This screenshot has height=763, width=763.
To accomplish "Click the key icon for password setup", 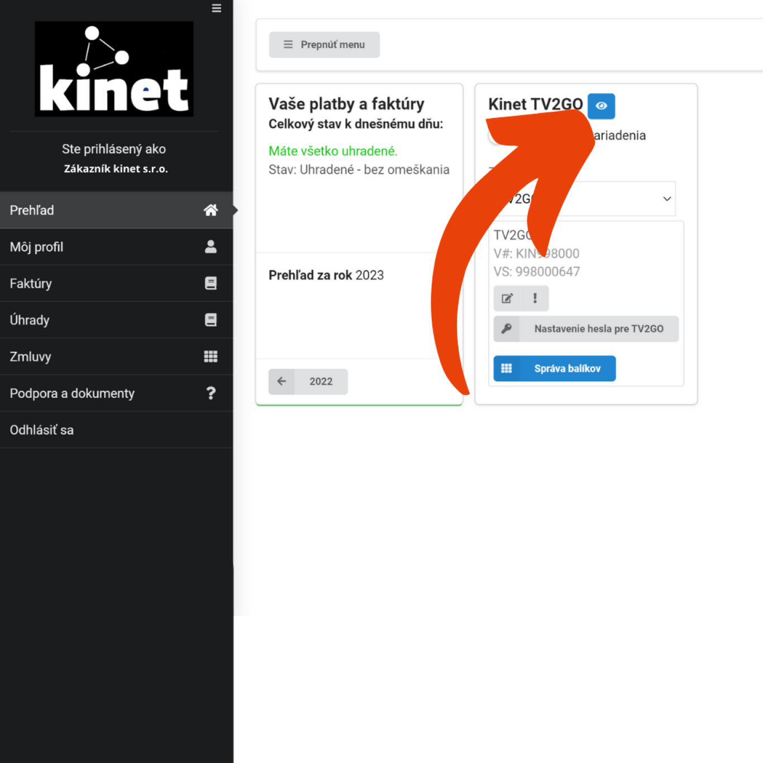I will (x=507, y=329).
